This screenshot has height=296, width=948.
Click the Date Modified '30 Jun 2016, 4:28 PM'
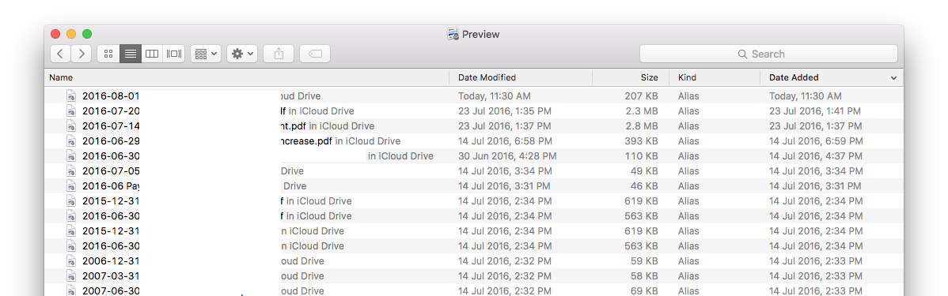coord(507,156)
